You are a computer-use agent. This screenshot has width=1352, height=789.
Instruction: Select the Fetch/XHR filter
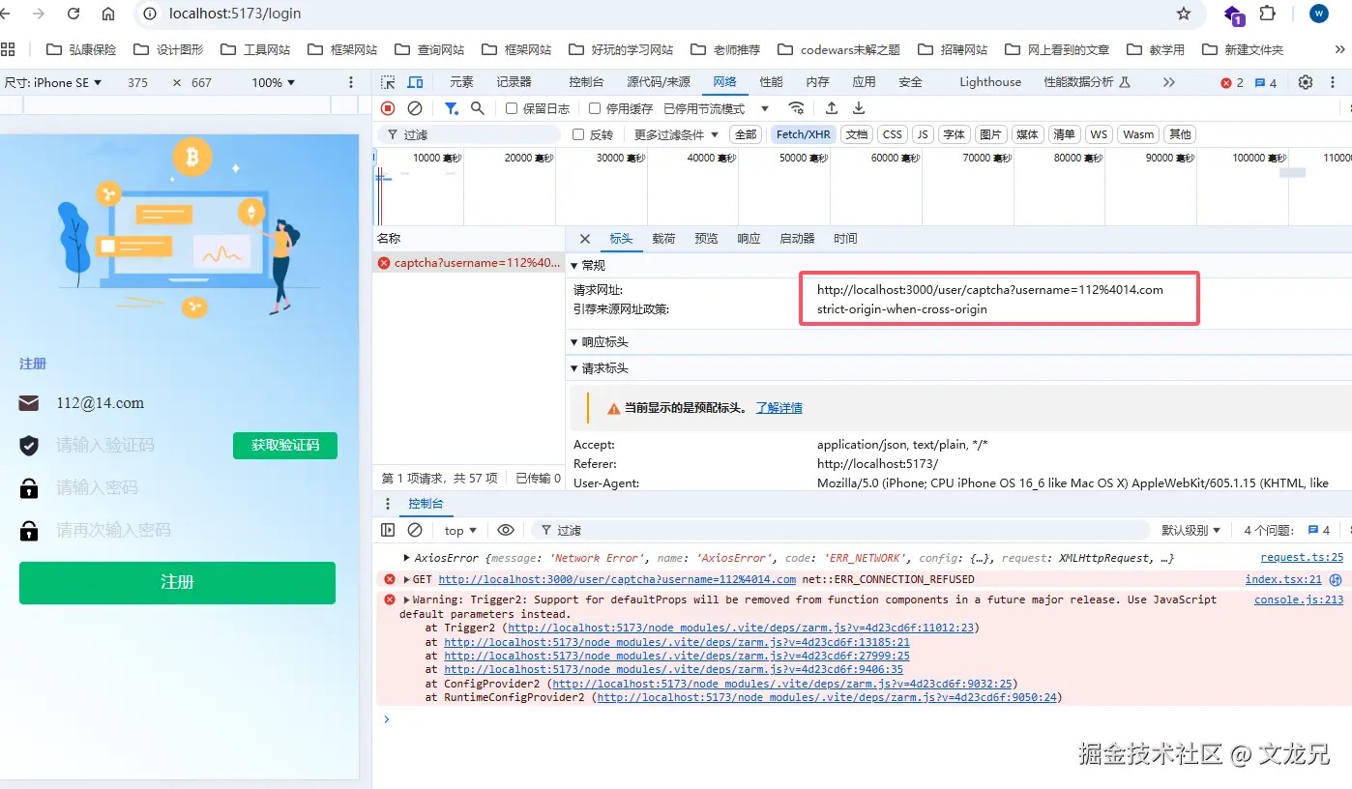[x=803, y=134]
